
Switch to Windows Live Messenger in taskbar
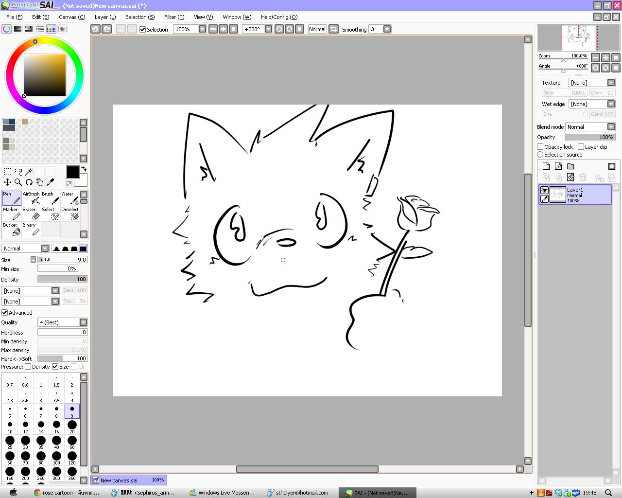coord(222,493)
